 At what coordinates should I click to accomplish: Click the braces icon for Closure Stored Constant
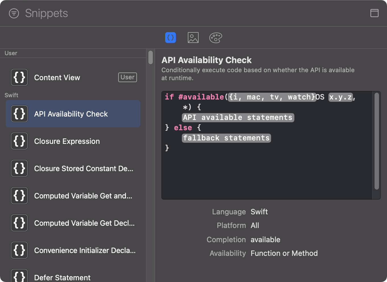19,168
